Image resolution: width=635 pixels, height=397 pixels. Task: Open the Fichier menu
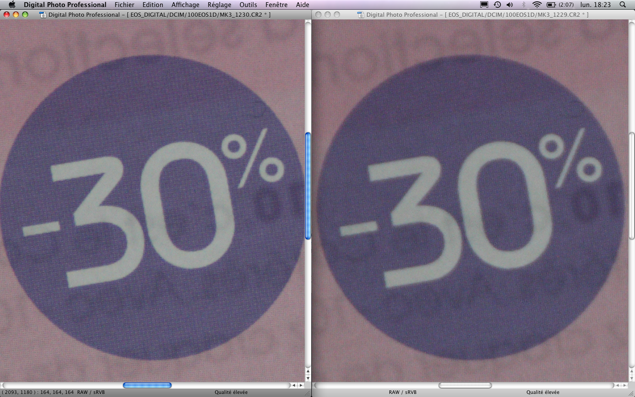tap(124, 4)
